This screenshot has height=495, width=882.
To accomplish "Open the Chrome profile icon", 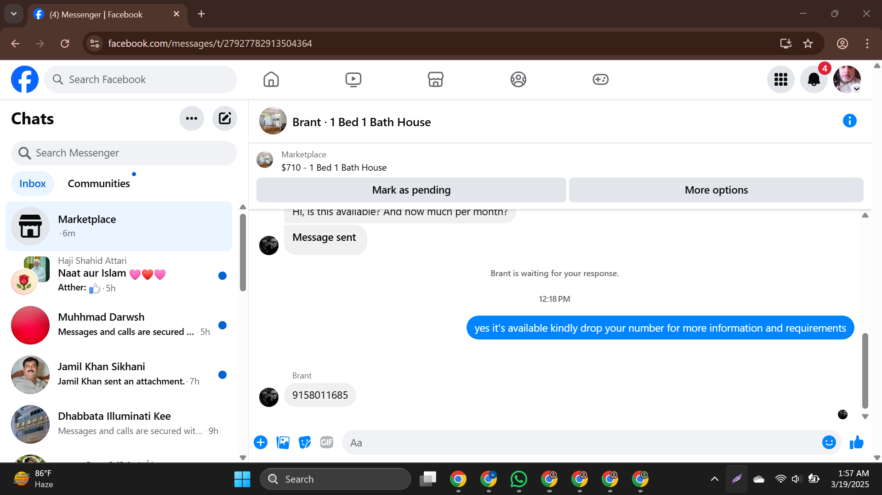I will (x=842, y=44).
